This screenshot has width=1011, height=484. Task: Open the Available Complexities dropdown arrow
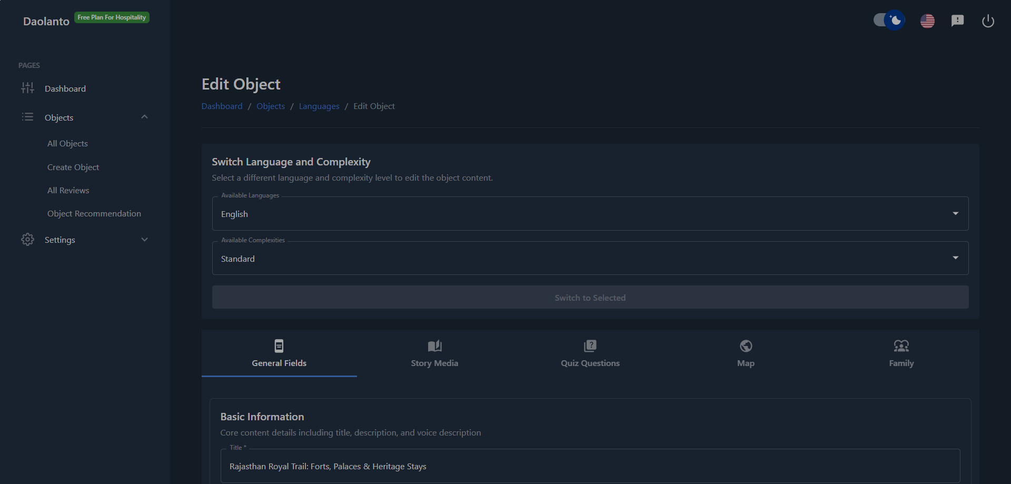pyautogui.click(x=955, y=258)
